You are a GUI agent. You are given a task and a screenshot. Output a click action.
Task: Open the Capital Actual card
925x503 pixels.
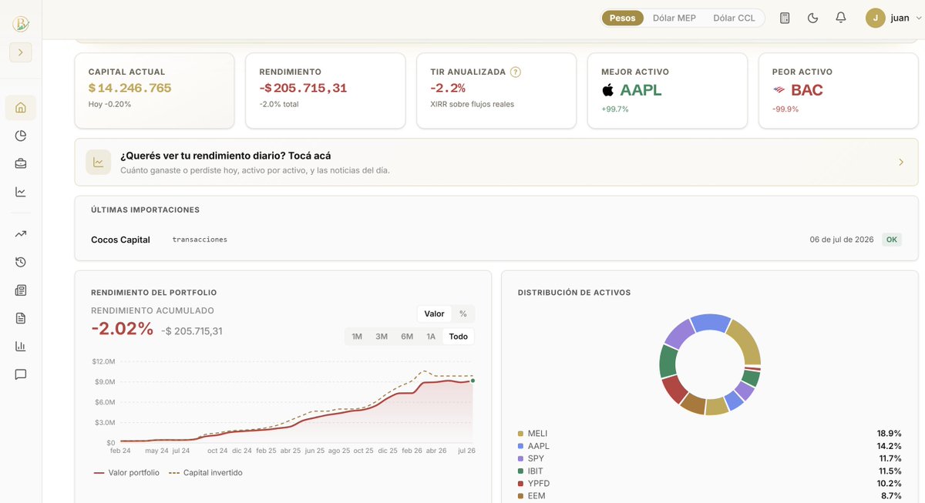[154, 90]
